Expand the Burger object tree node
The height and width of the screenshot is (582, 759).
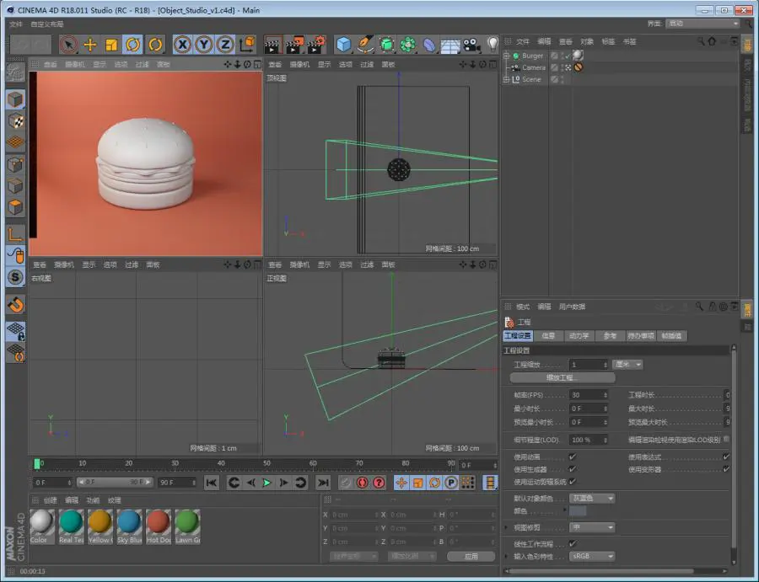pos(506,56)
